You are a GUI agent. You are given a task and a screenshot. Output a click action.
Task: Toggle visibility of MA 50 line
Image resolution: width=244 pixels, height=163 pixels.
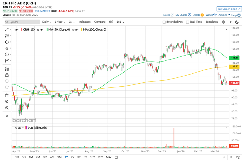41,30
